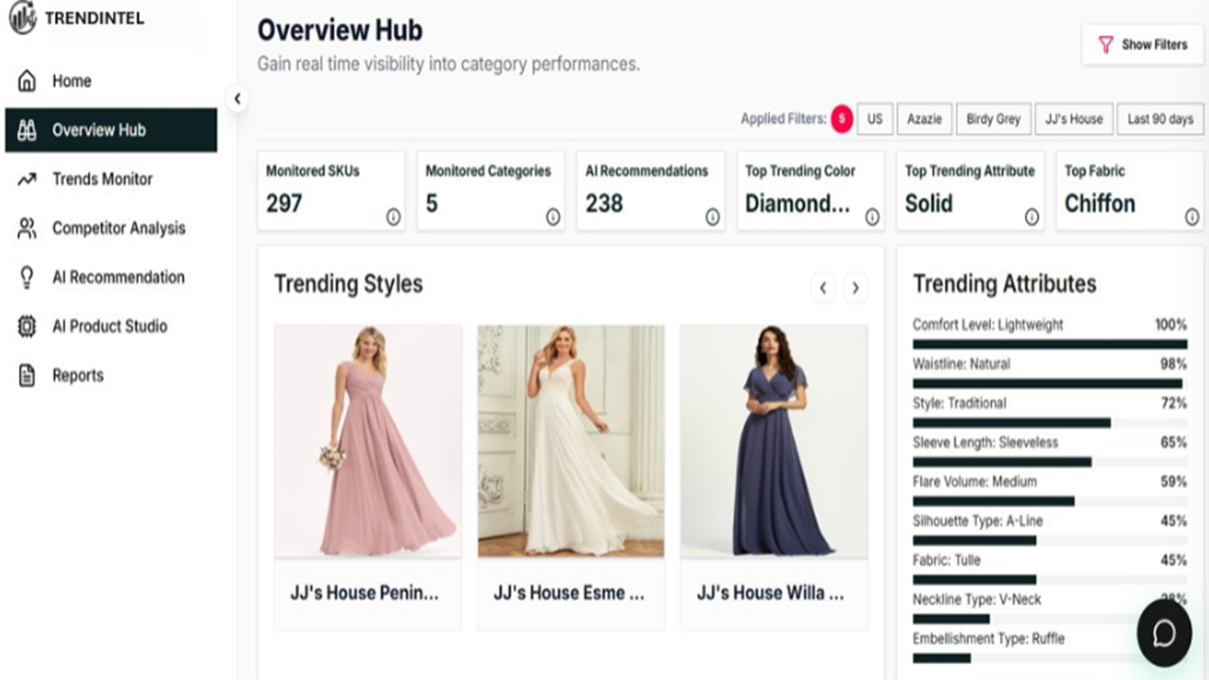The image size is (1209, 680).
Task: Click the Comfort Level Lightweight progress bar
Action: (1049, 344)
